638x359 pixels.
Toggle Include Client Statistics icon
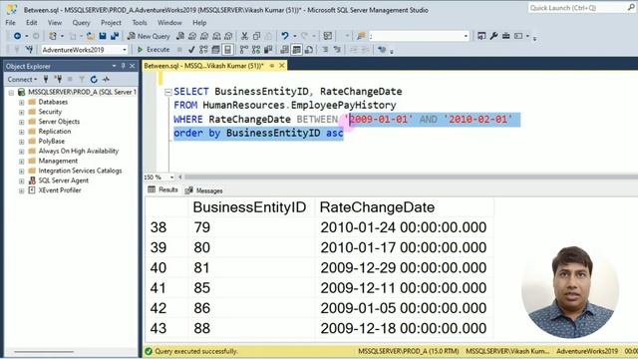click(x=268, y=50)
